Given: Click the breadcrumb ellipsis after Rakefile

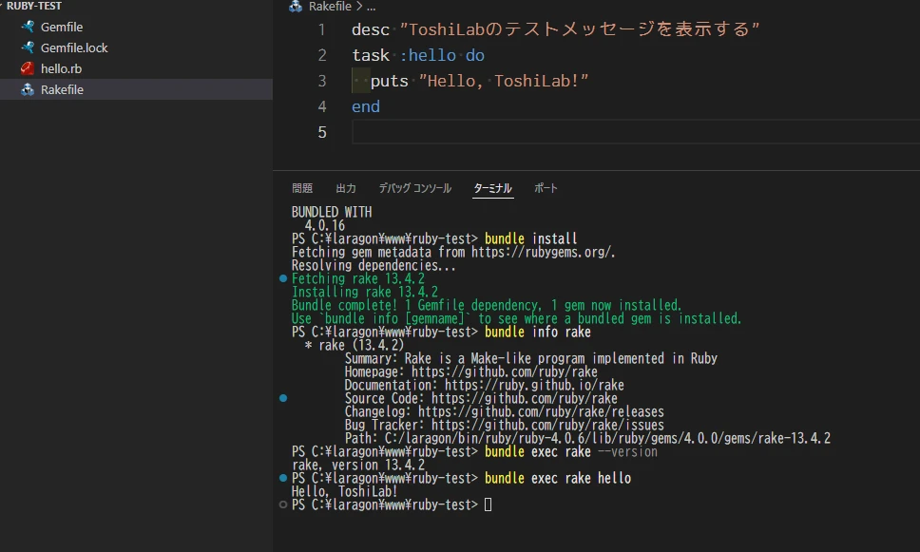Looking at the screenshot, I should [371, 7].
